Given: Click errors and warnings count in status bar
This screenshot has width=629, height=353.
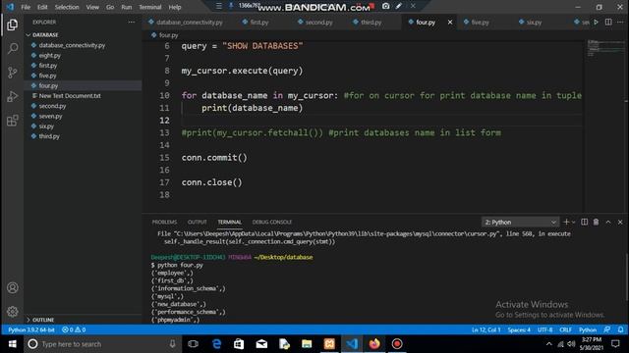Looking at the screenshot, I should (74, 329).
